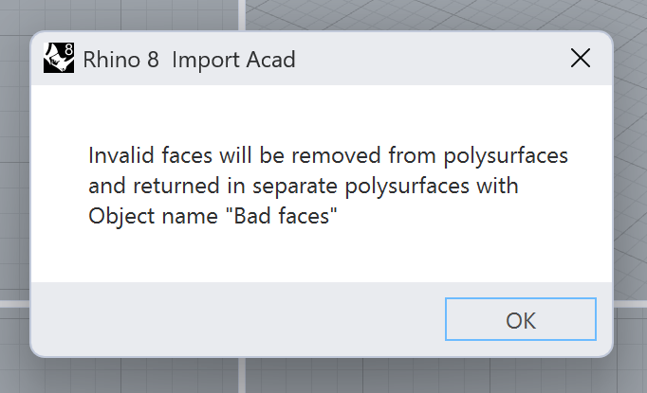Click empty title bar space beside the title

(427, 60)
